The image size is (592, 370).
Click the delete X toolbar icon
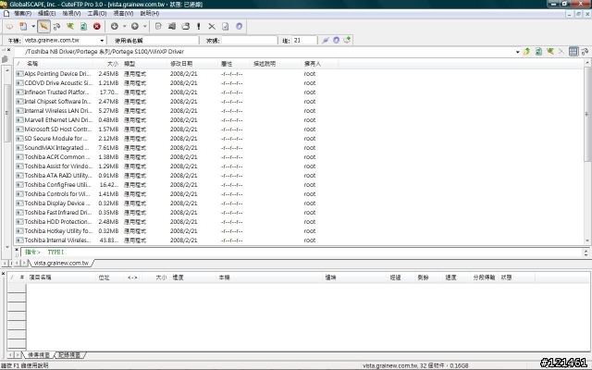click(x=212, y=27)
